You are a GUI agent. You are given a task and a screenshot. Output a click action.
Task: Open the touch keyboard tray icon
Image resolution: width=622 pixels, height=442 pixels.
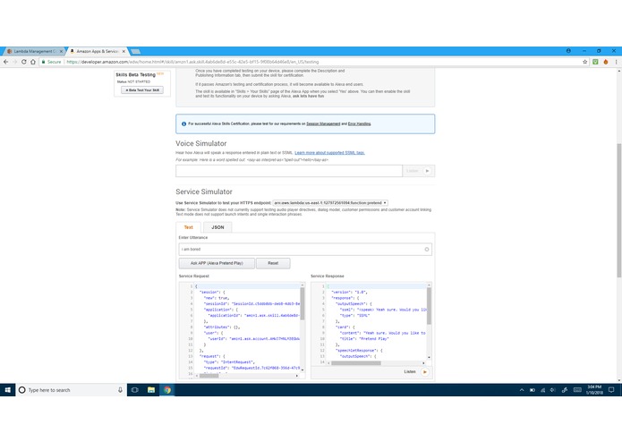577,390
